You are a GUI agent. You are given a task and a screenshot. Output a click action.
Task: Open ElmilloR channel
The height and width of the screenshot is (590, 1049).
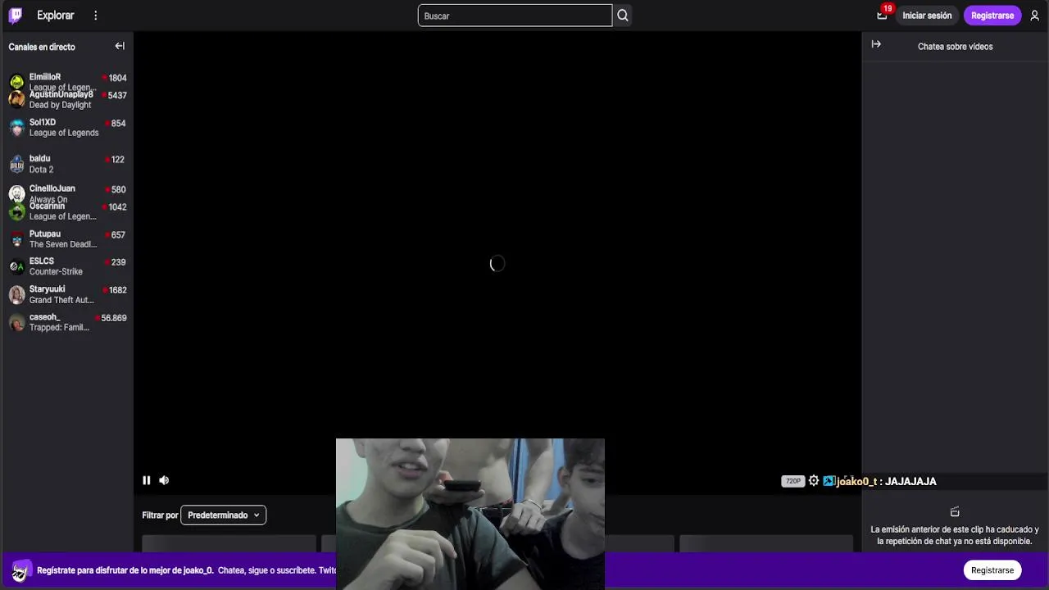tap(67, 82)
